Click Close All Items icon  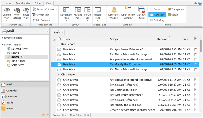coord(141,10)
